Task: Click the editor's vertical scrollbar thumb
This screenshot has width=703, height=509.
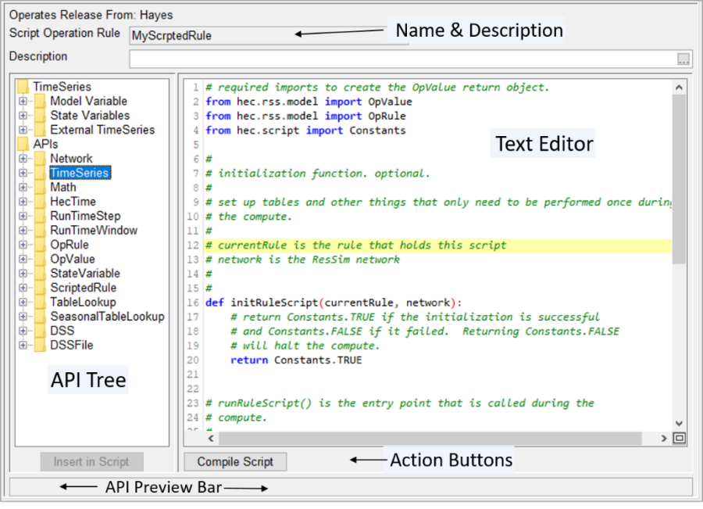Action: [x=678, y=180]
